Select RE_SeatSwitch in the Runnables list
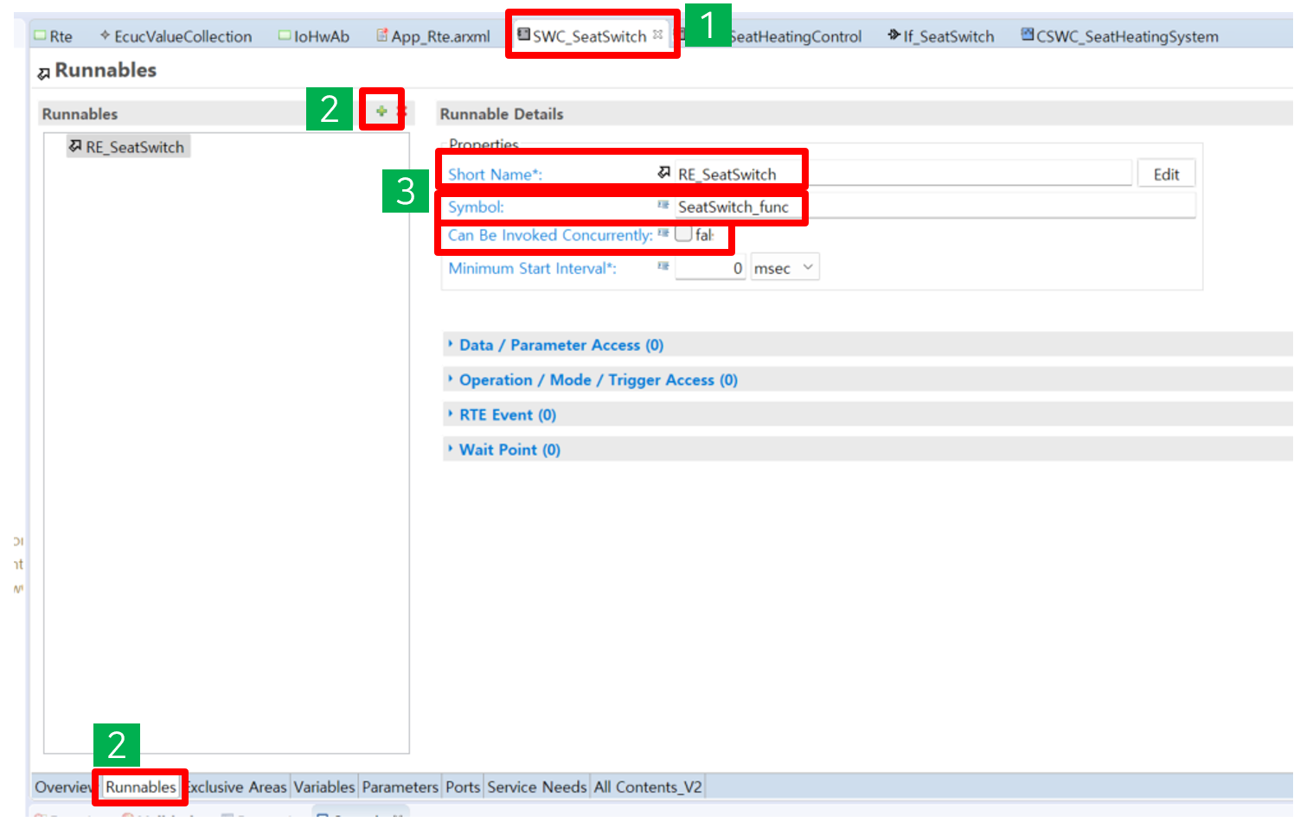Screen dimensions: 1300x822 point(134,147)
